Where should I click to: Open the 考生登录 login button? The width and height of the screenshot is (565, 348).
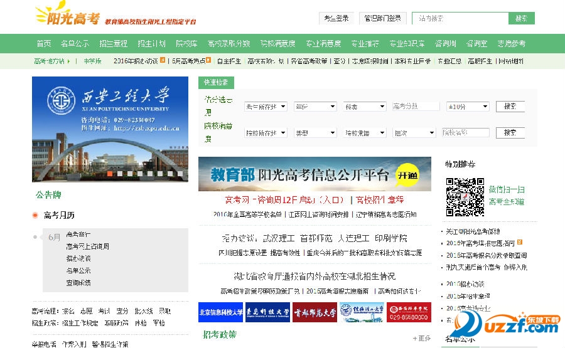[336, 18]
